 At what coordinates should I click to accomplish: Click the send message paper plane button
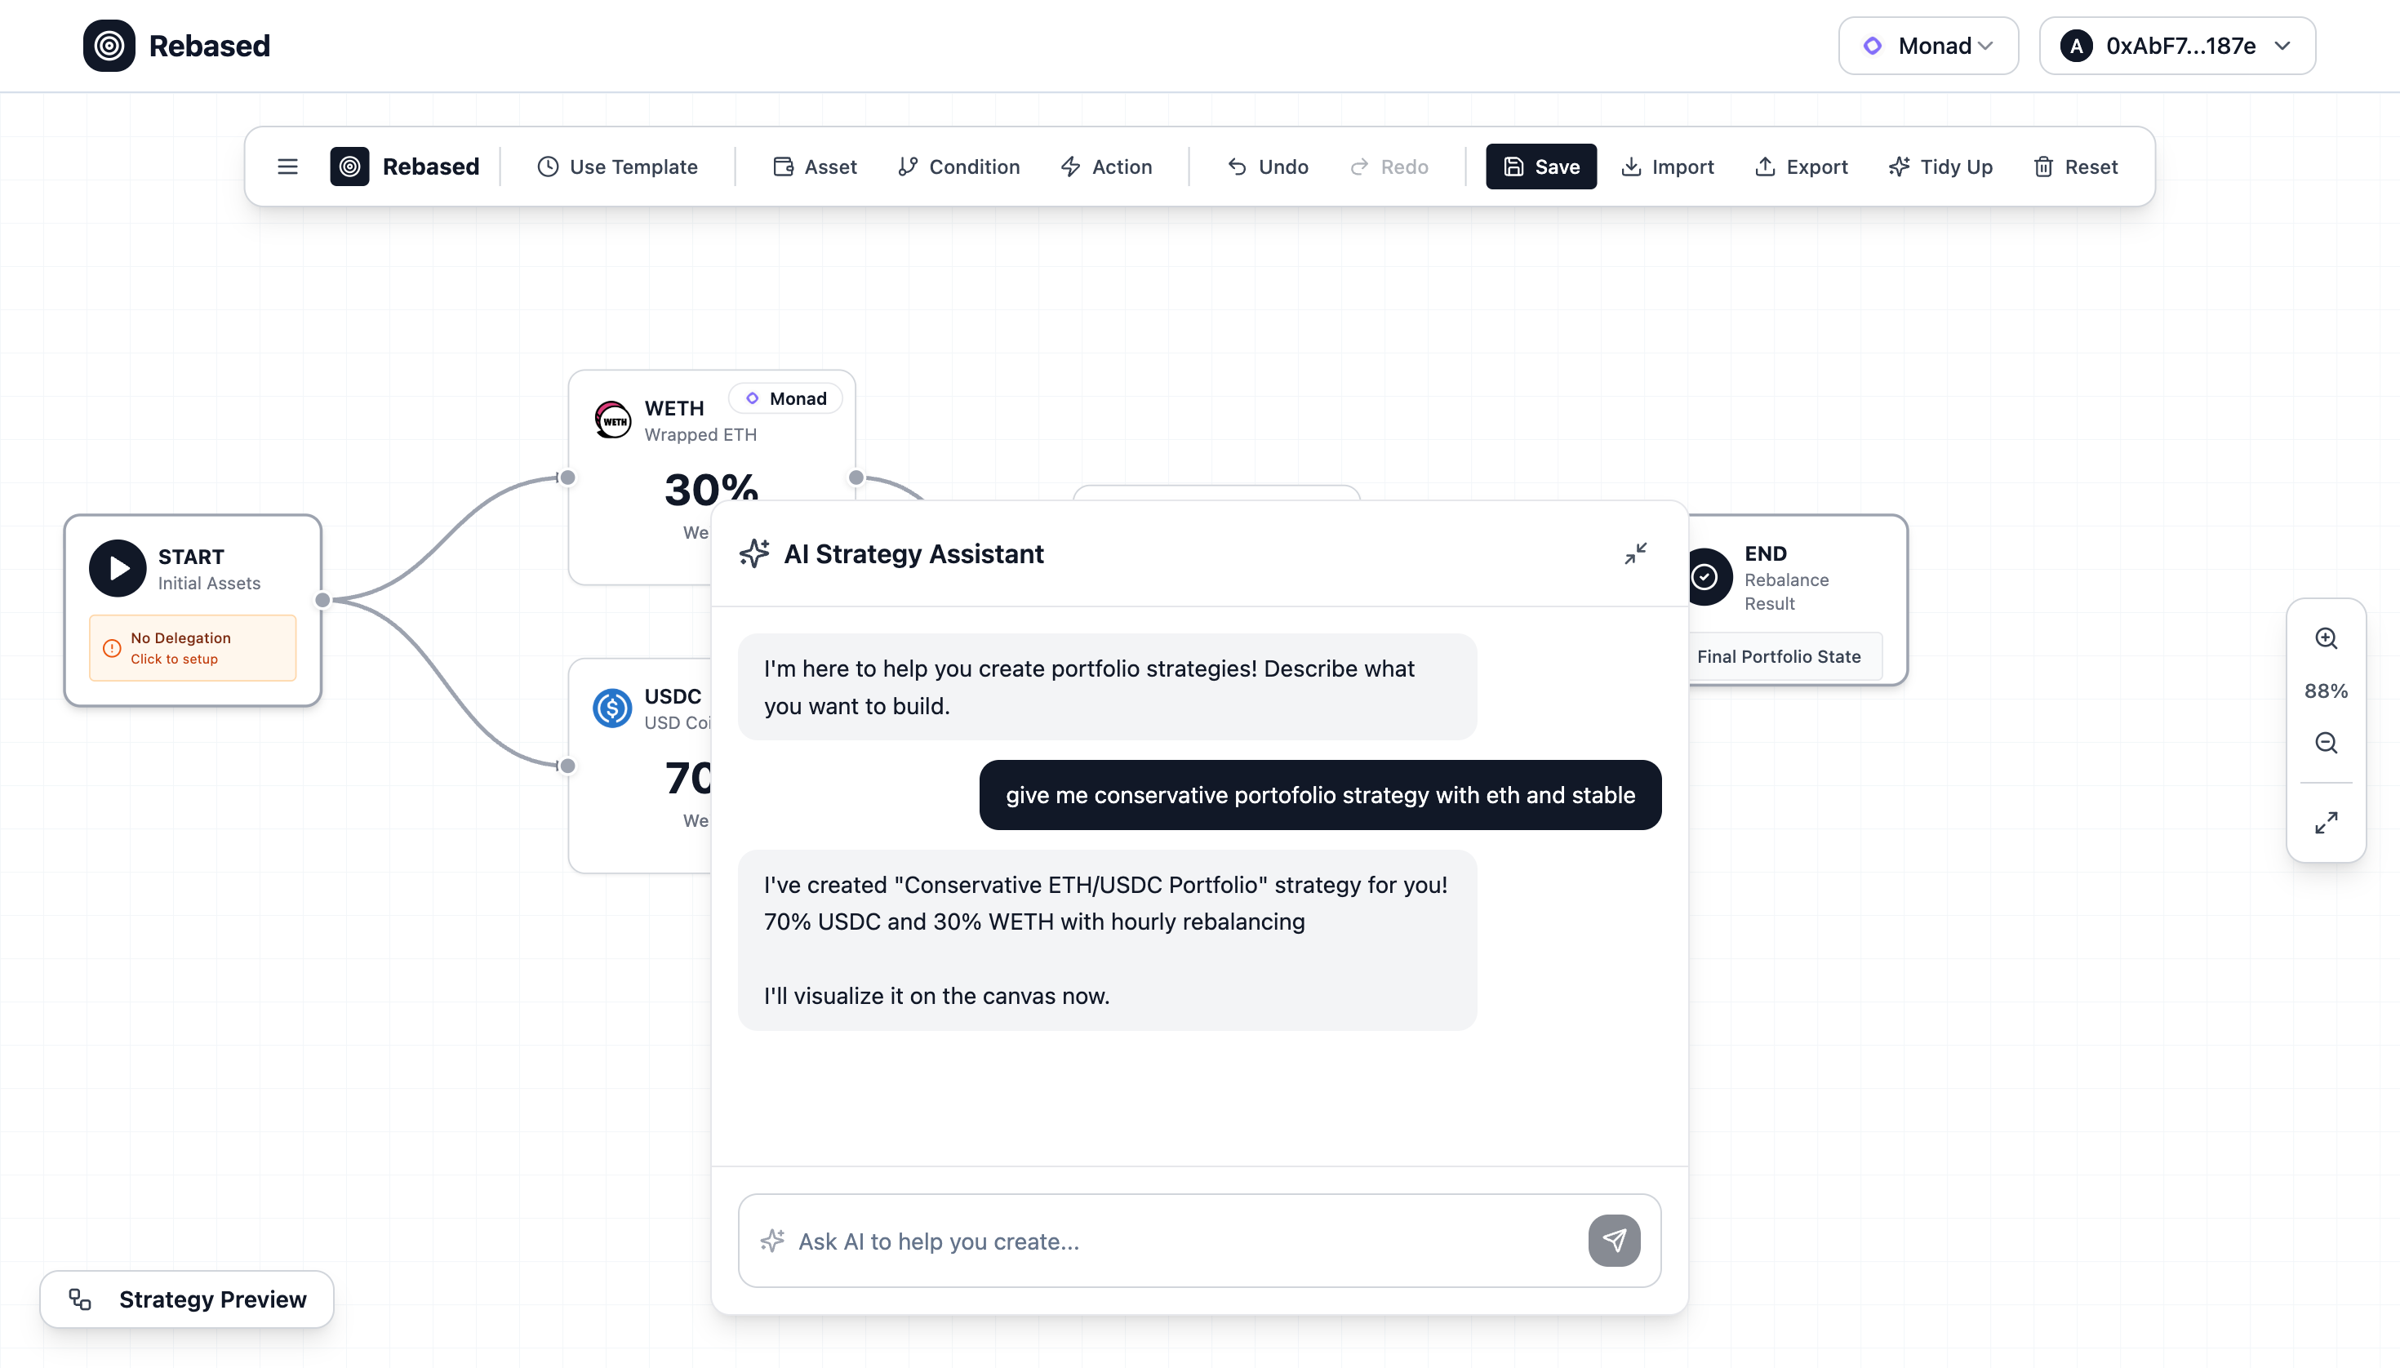[x=1613, y=1240]
